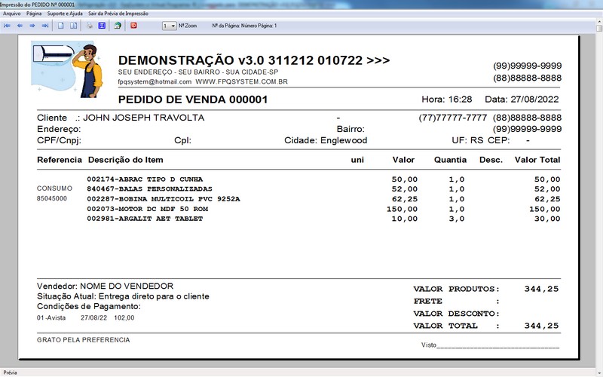The height and width of the screenshot is (377, 603).
Task: Click the client phone (77)77777-7777
Action: [x=453, y=118]
